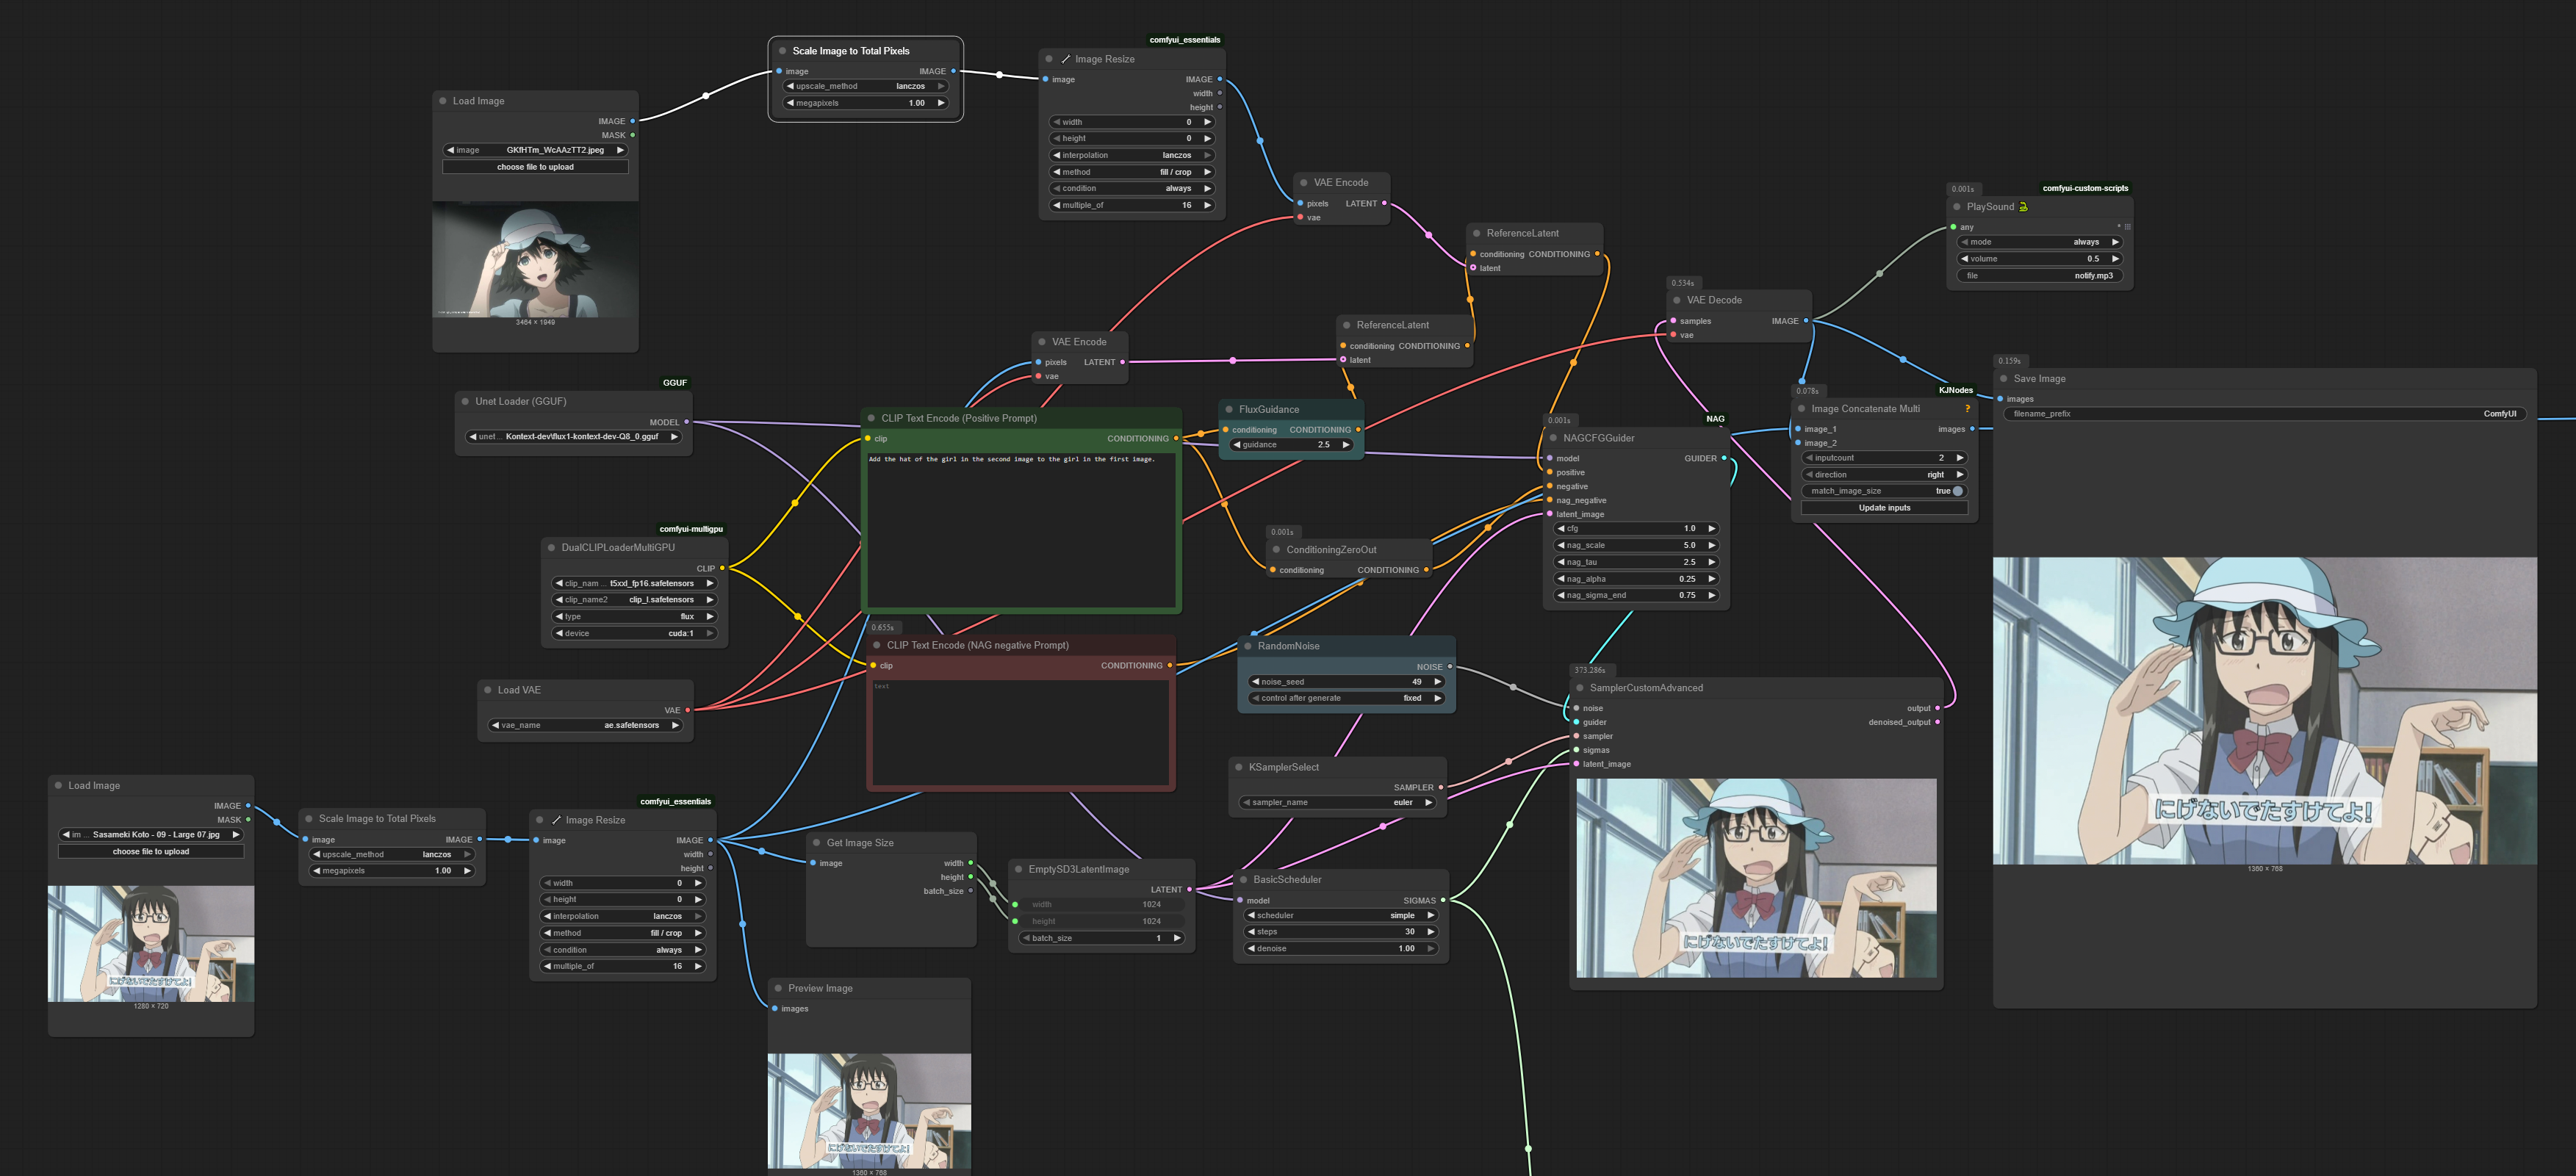This screenshot has height=1176, width=2576.
Task: Click the PlaySound file field showing notify.mp3
Action: pos(2039,276)
